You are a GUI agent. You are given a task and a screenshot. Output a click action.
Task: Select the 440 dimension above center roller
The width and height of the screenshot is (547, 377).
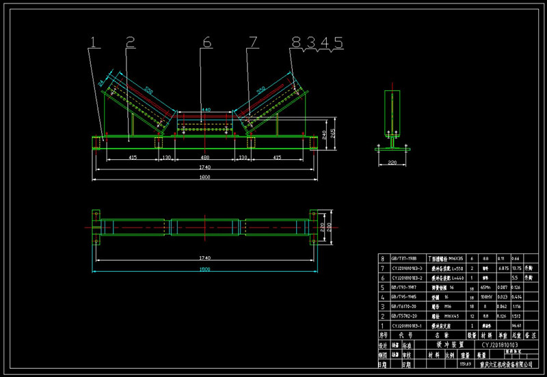(205, 110)
